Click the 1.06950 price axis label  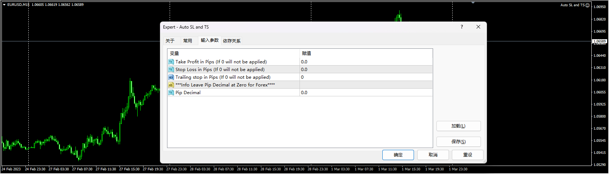(600, 7)
